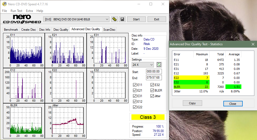Click the E32 error graph
The height and width of the screenshot is (140, 257).
click(x=108, y=86)
